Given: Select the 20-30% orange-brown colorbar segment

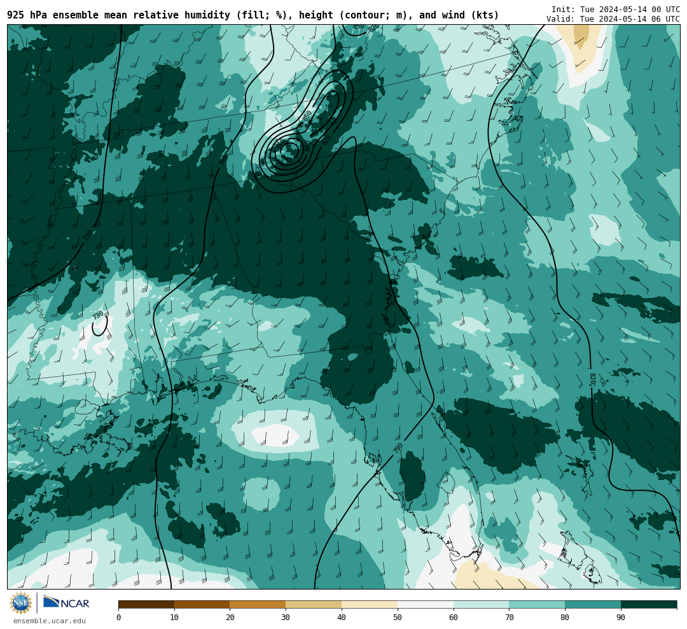Looking at the screenshot, I should pos(258,604).
